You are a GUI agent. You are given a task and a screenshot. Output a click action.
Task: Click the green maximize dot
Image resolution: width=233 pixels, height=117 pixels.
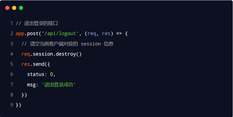click(x=21, y=8)
